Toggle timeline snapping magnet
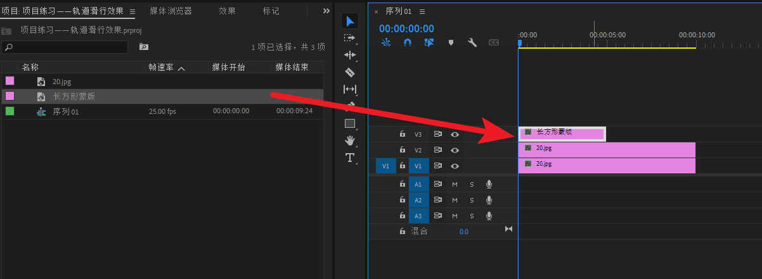Screen dimensions: 762x279 pyautogui.click(x=408, y=42)
